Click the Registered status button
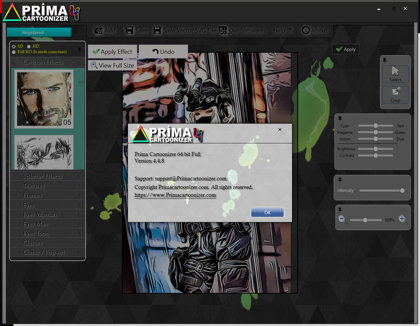 click(x=39, y=32)
